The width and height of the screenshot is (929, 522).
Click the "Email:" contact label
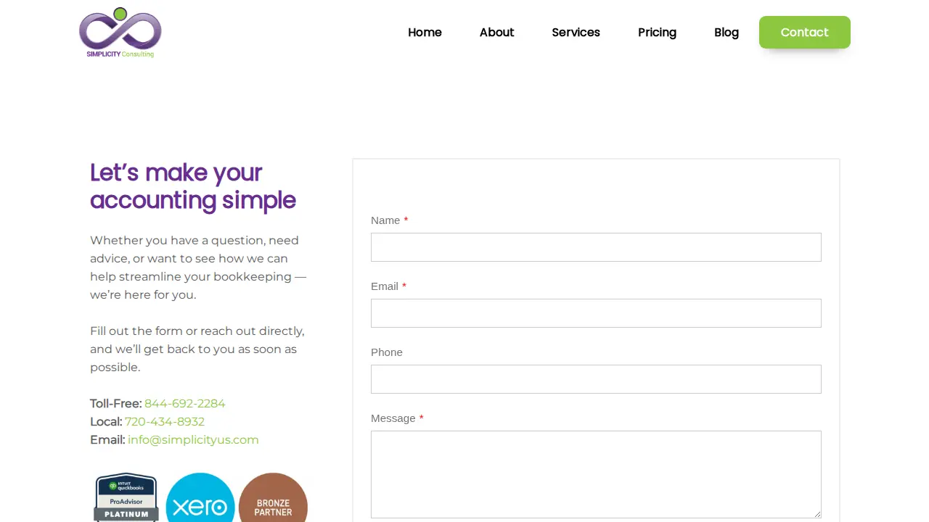point(107,439)
